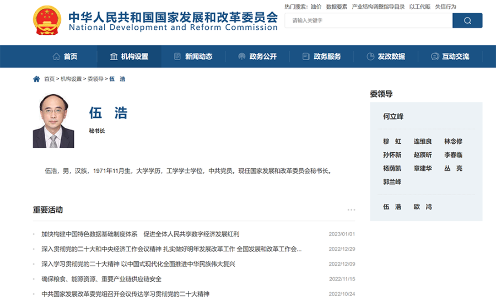The width and height of the screenshot is (496, 301).
Task: Click the home icon in breadcrumb
Action: tap(36, 79)
